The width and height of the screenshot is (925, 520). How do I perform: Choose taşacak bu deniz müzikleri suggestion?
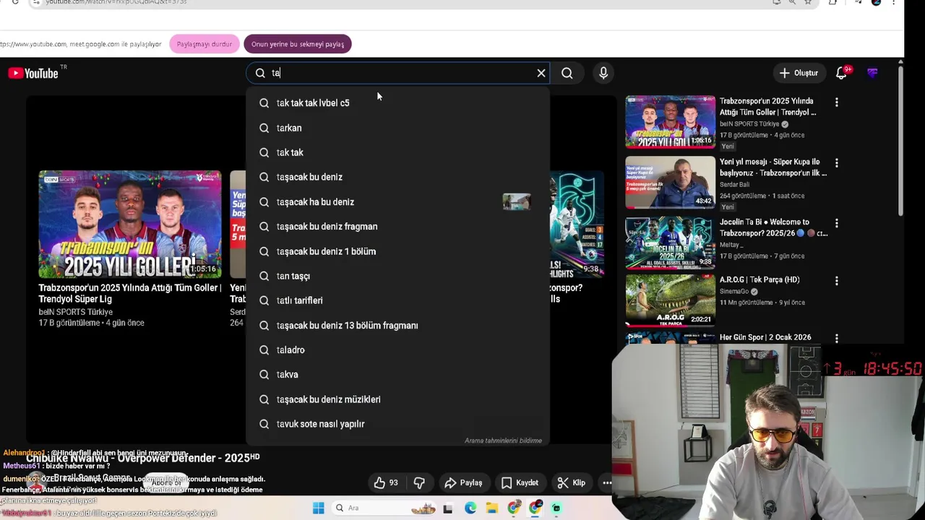coord(397,399)
